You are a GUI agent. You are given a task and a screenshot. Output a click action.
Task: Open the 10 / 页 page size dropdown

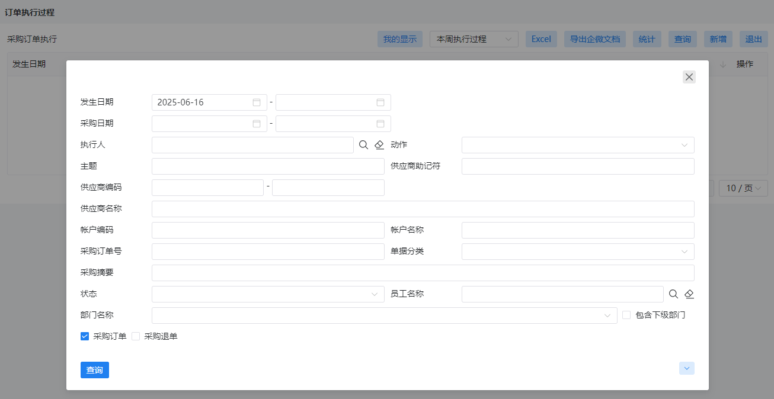click(744, 188)
